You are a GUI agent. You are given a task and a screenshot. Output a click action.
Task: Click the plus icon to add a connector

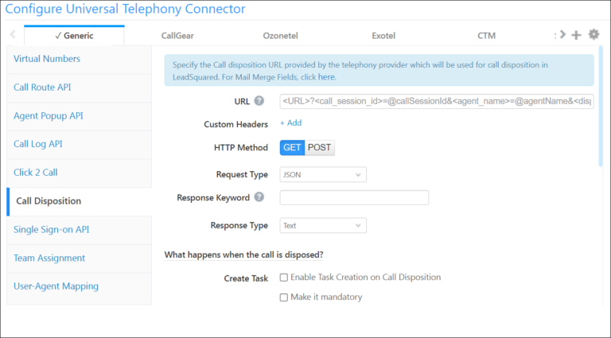point(576,35)
